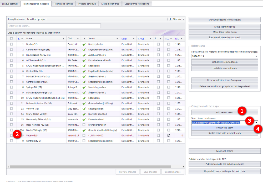Screen dimensions: 263x182
Task: Tick the select-all checkbox in table header
Action: pyautogui.click(x=11, y=39)
